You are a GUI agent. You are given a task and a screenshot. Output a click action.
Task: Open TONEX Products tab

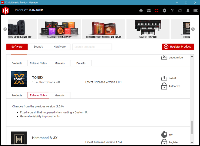pyautogui.click(x=17, y=95)
